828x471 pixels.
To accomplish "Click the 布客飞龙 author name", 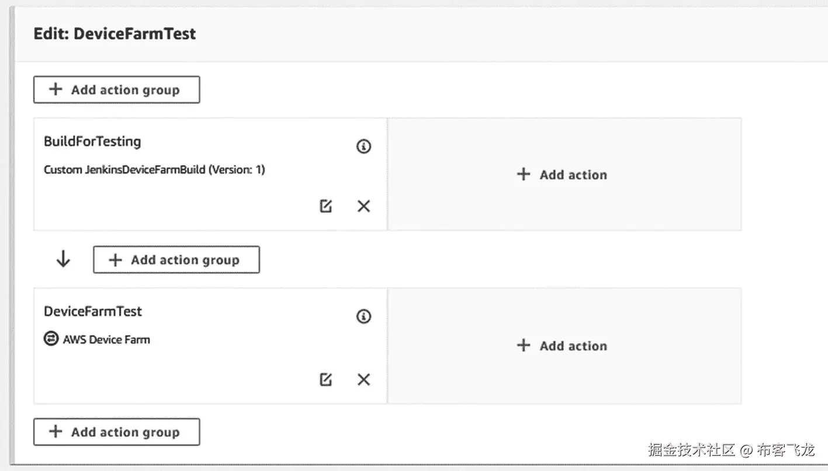I will pyautogui.click(x=785, y=450).
